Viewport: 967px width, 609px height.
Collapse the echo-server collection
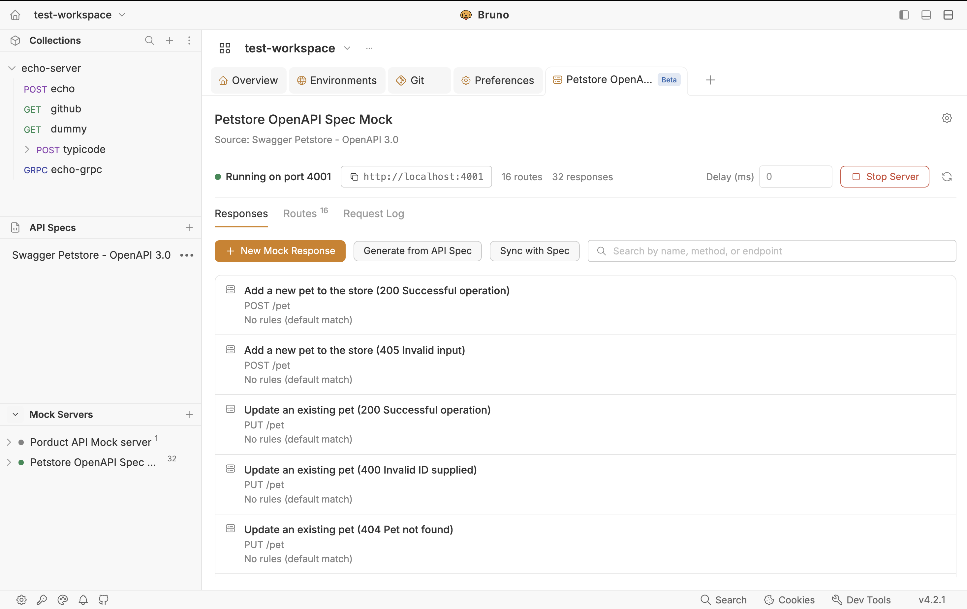pyautogui.click(x=12, y=68)
